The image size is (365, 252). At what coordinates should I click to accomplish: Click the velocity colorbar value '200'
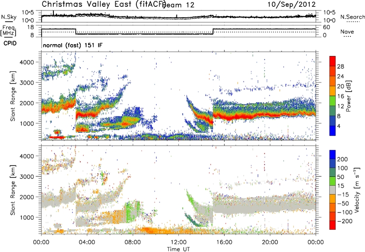[343, 159]
